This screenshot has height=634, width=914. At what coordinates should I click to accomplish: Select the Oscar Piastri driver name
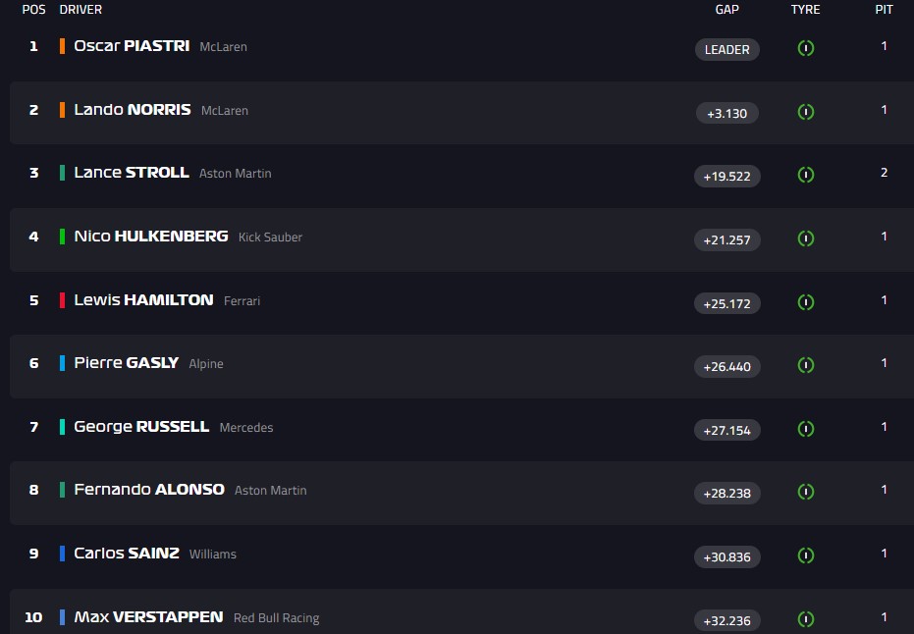click(132, 46)
